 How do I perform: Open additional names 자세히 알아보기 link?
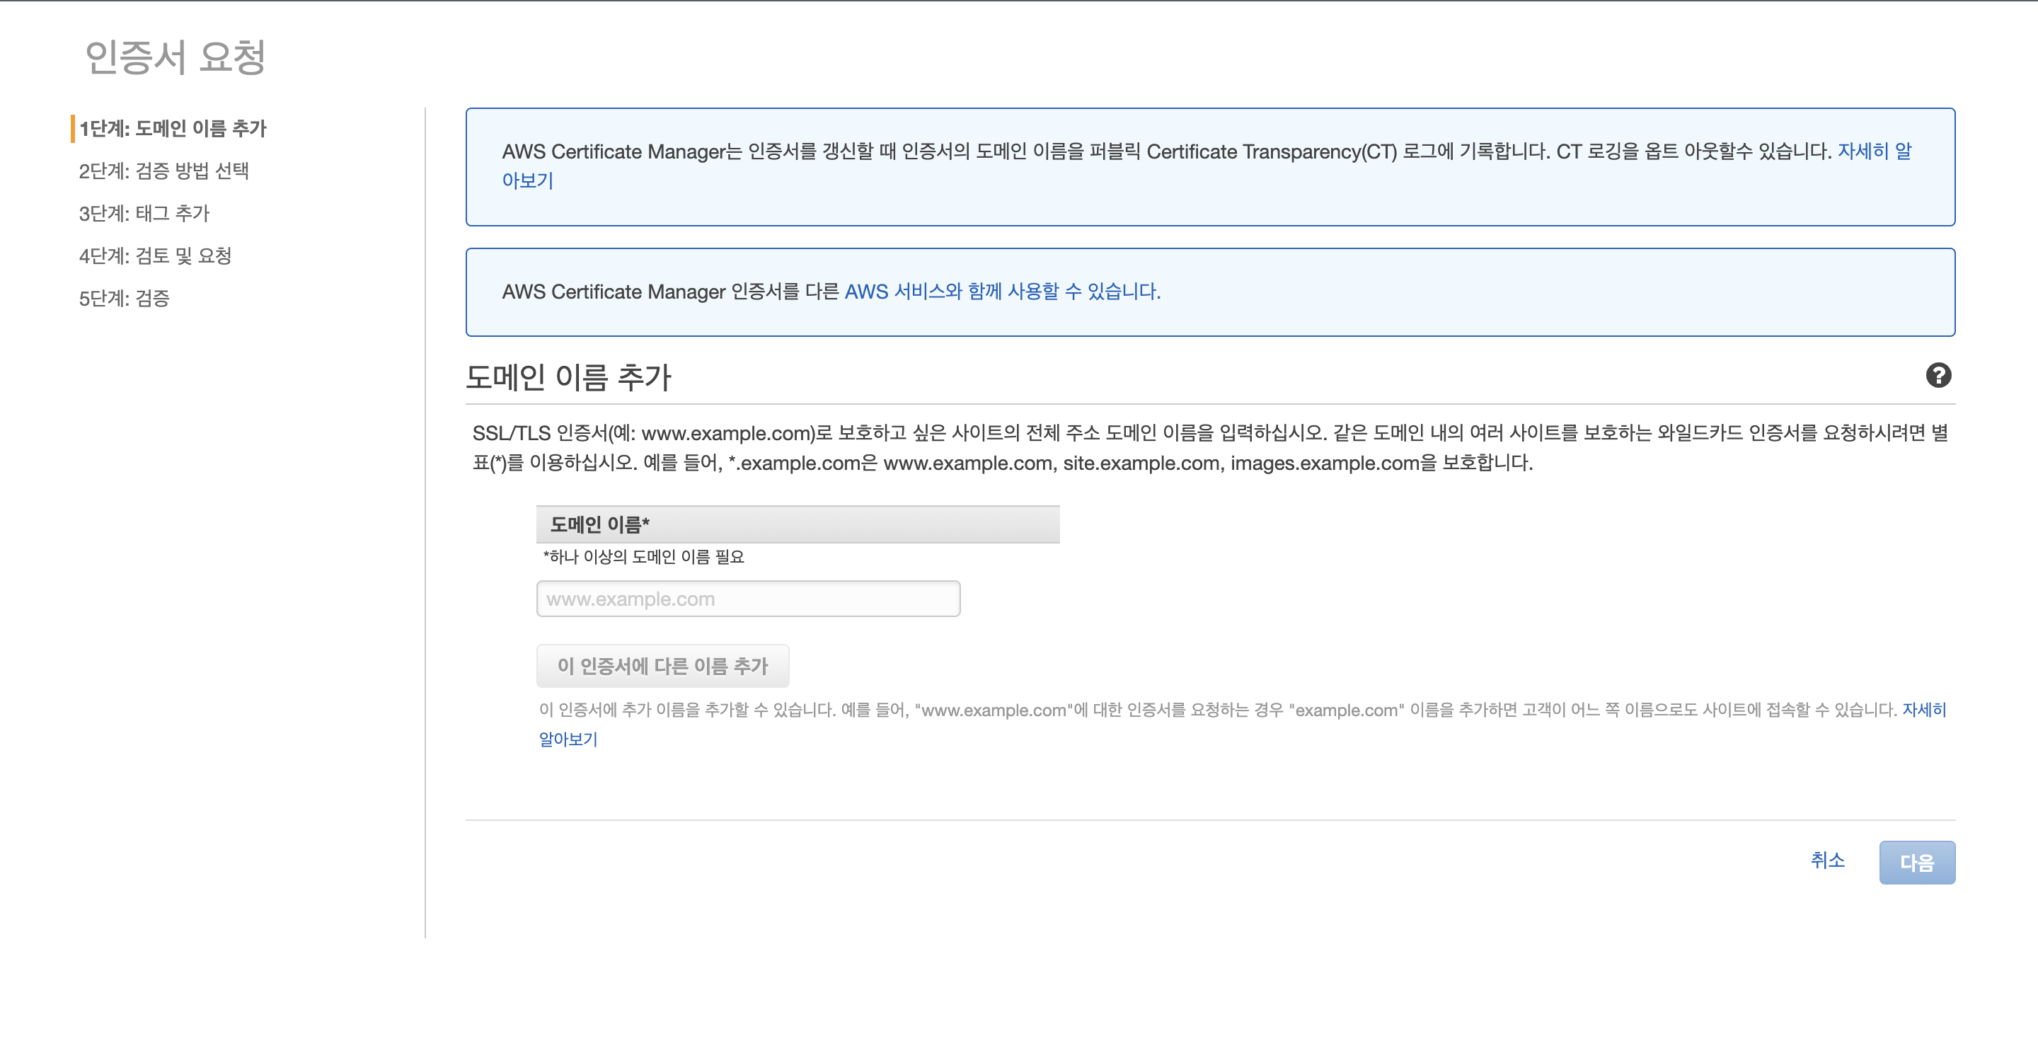coord(1923,710)
